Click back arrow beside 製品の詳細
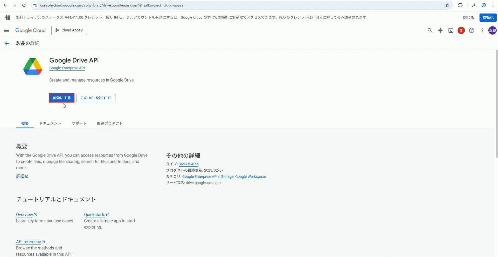Screen dimensions: 498x257 (x=7, y=43)
